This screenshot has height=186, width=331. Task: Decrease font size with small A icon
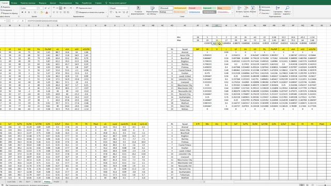48,8
